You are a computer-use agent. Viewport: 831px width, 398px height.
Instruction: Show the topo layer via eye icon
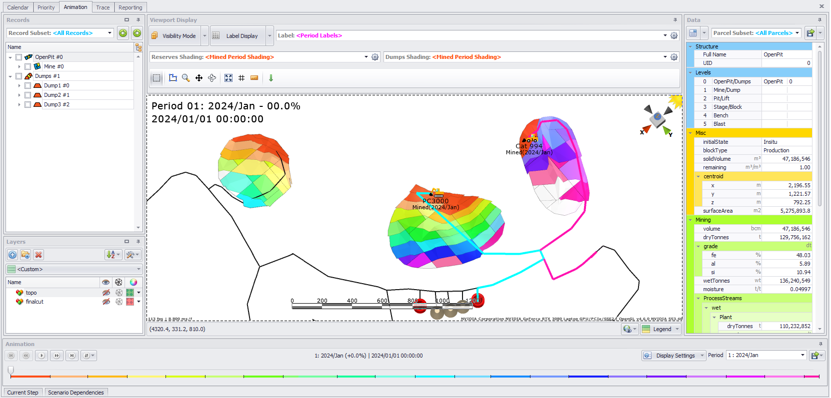[106, 293]
